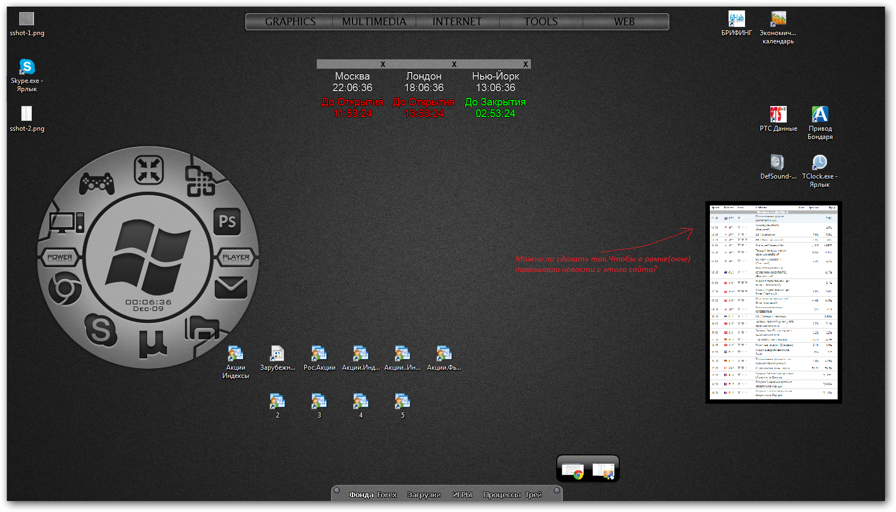This screenshot has height=512, width=896.
Task: Click the inward-arrows icon in circular launcher
Action: (149, 170)
